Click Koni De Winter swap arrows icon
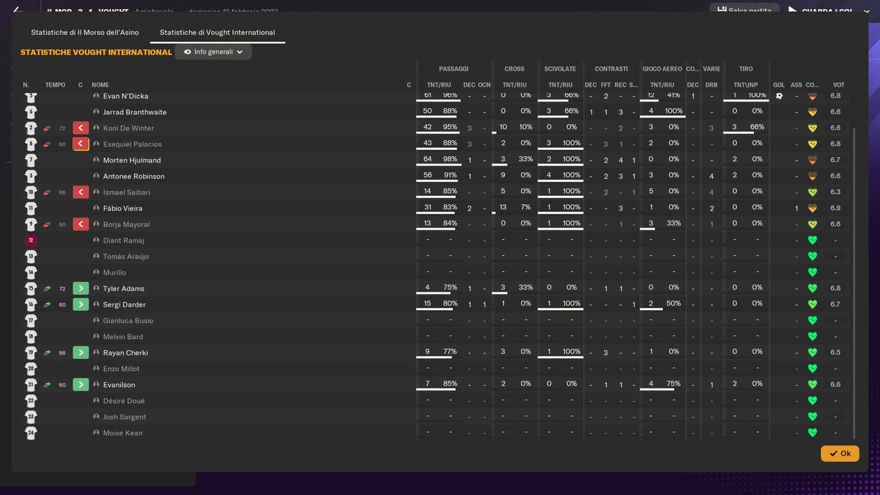The image size is (880, 495). pos(47,128)
